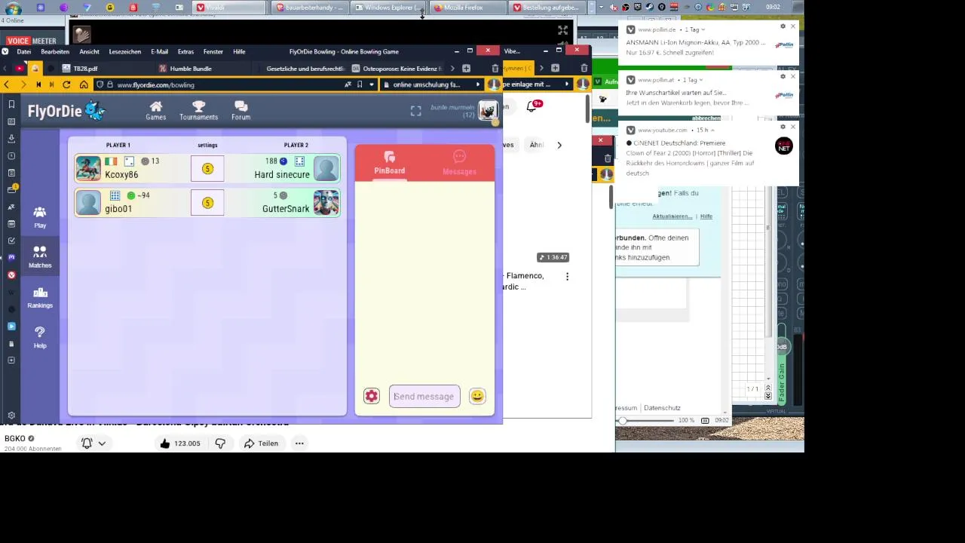Open the Bearbeiten menu

tap(55, 51)
